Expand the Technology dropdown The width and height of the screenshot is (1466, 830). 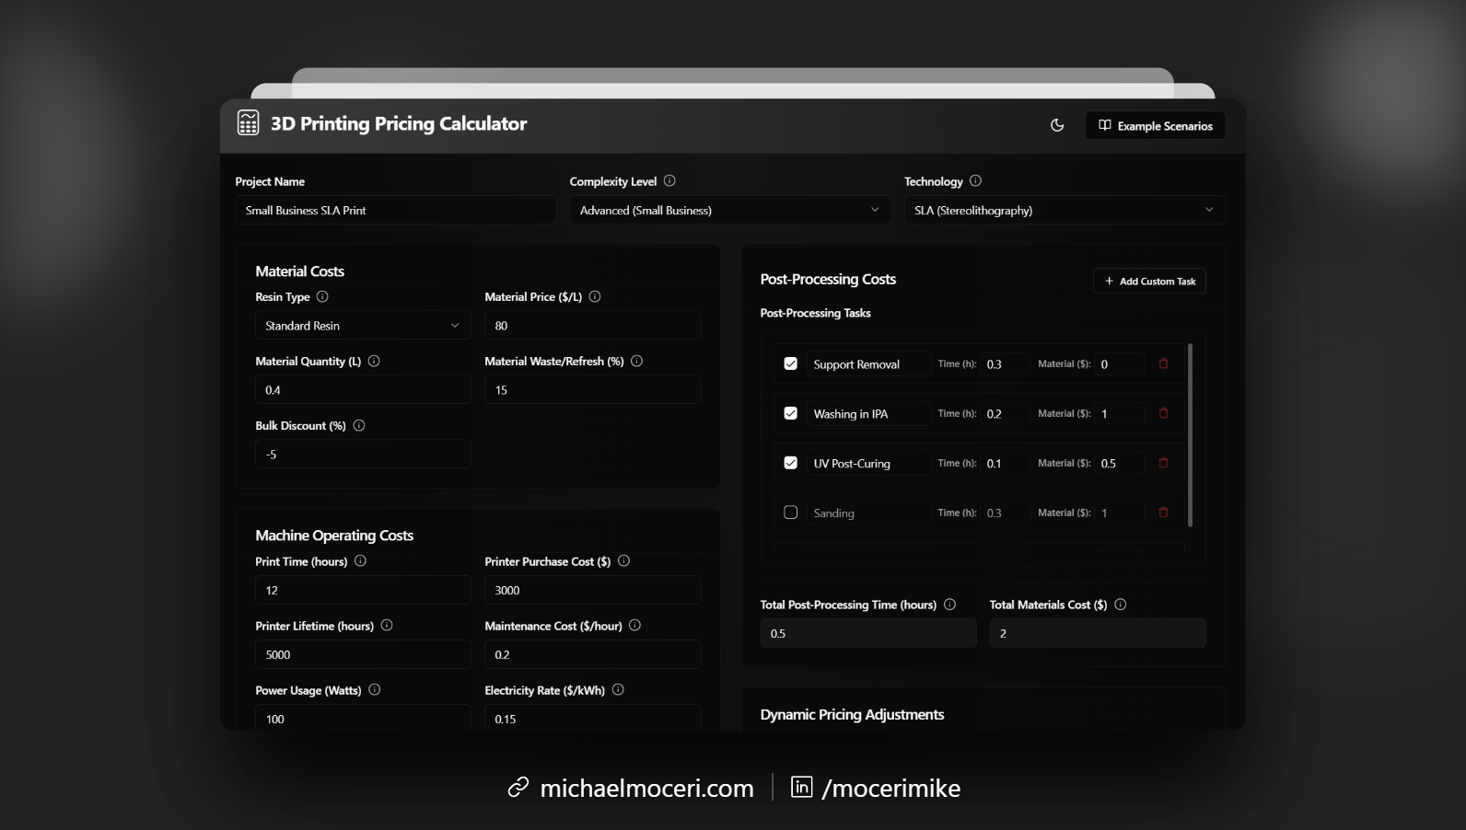(x=1064, y=210)
